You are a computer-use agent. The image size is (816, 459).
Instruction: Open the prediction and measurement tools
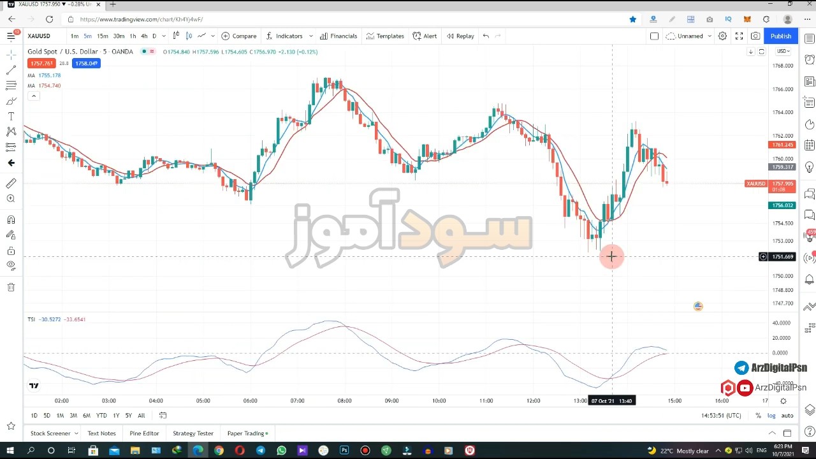[x=11, y=147]
